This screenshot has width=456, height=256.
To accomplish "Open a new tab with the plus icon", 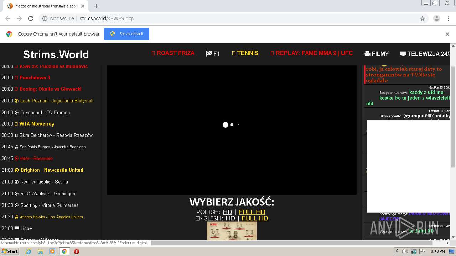I will (96, 6).
